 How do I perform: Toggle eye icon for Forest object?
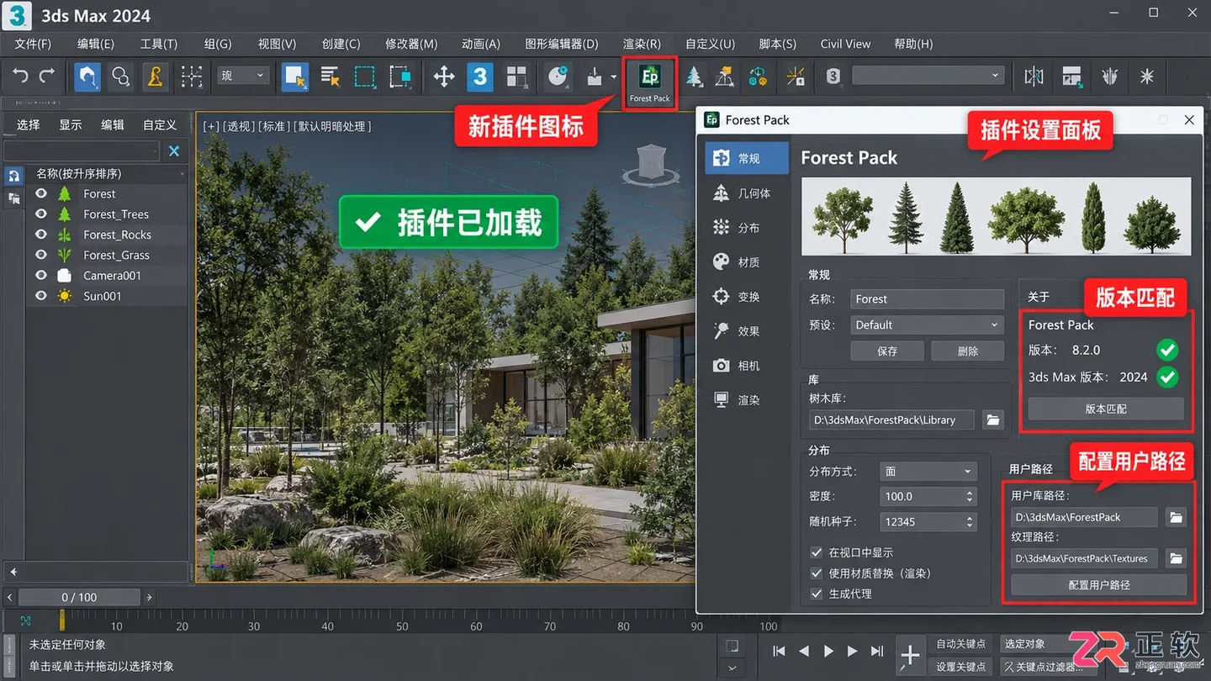click(40, 193)
